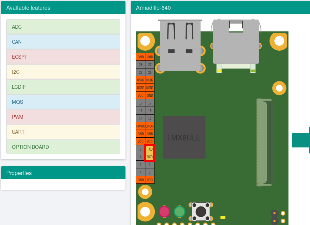
Task: Pick I2C in the features list
Action: tap(63, 72)
